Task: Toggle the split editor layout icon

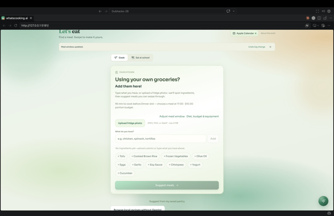Action: (x=319, y=18)
